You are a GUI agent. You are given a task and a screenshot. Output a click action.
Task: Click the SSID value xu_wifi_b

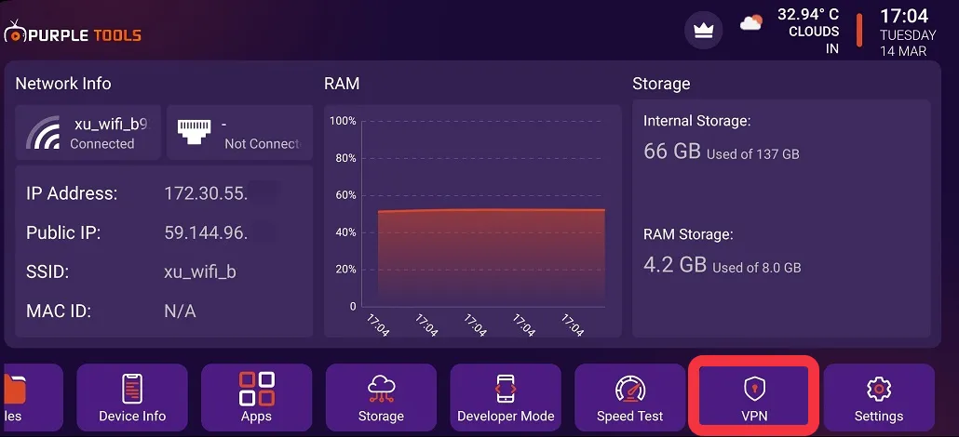pos(200,272)
